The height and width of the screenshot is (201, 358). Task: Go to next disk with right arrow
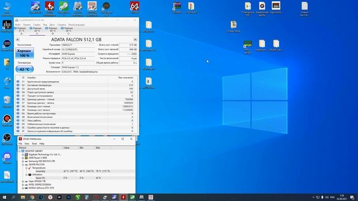tap(135, 40)
